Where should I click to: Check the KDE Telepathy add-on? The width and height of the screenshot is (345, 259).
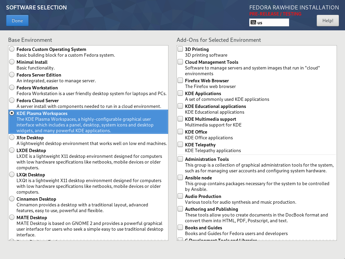(180, 144)
